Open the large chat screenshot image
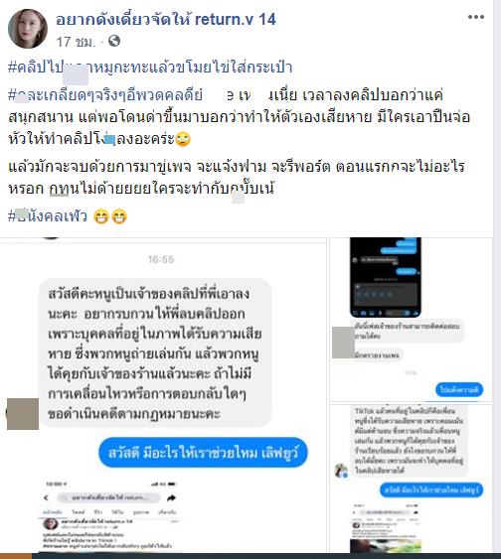501x559 pixels. 163,395
